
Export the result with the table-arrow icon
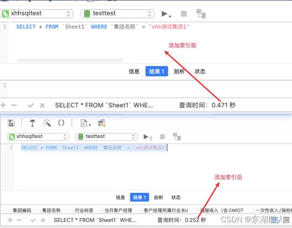102,123
